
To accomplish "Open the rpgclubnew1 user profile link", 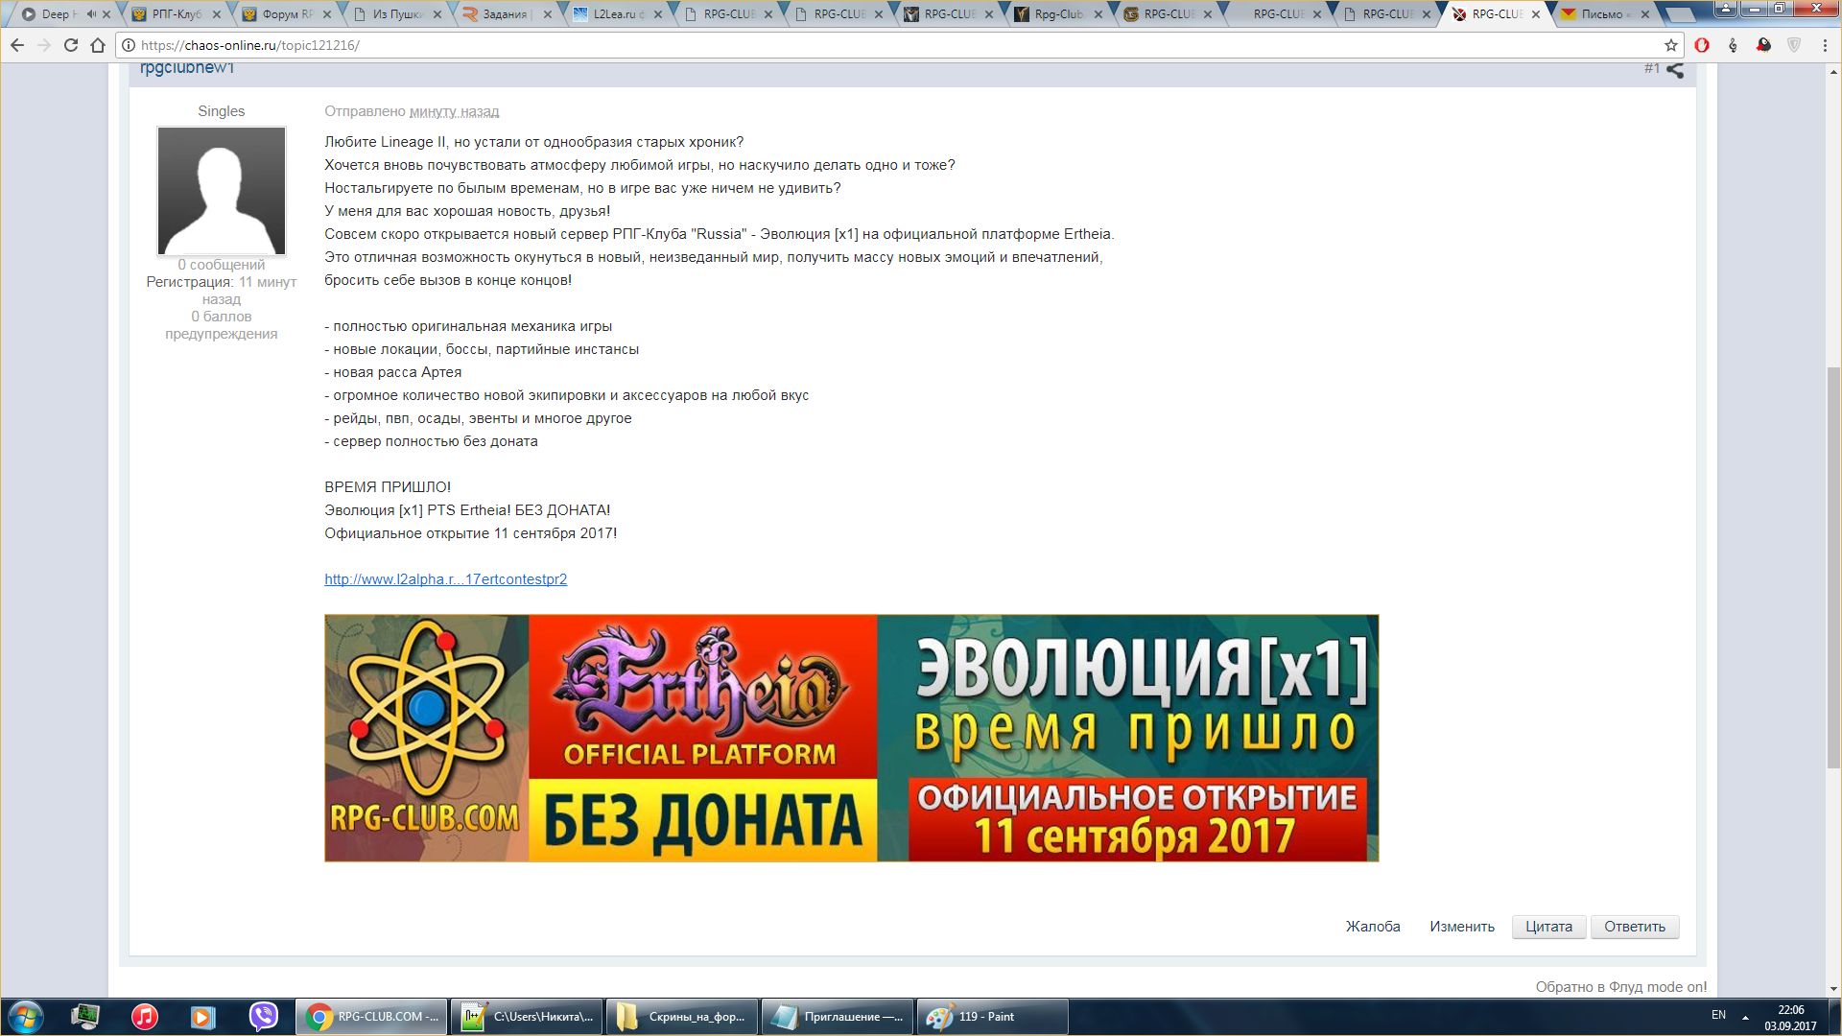I will [x=187, y=68].
